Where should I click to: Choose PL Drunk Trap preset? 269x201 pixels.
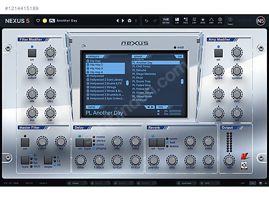pos(156,81)
